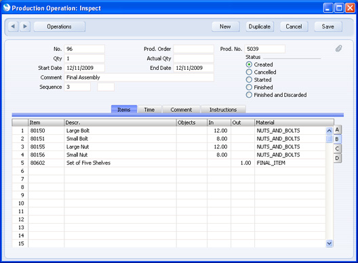Click the empty Actual Qty field
The width and height of the screenshot is (358, 263).
point(194,58)
